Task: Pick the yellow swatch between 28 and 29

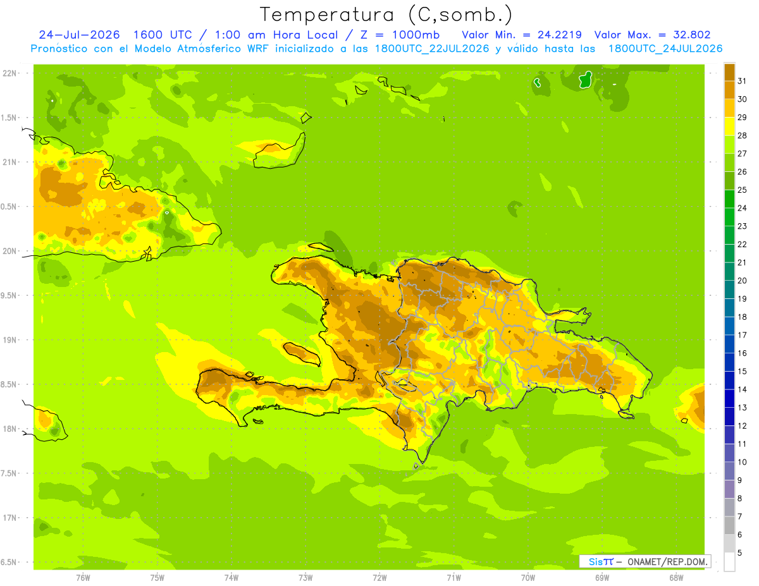Action: tap(729, 126)
